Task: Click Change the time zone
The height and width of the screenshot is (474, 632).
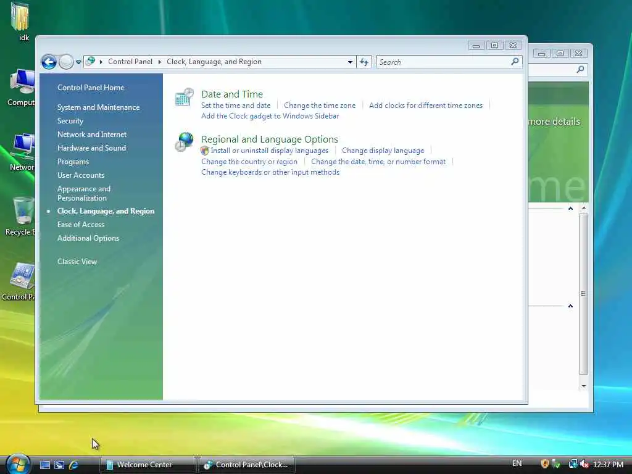Action: 320,105
